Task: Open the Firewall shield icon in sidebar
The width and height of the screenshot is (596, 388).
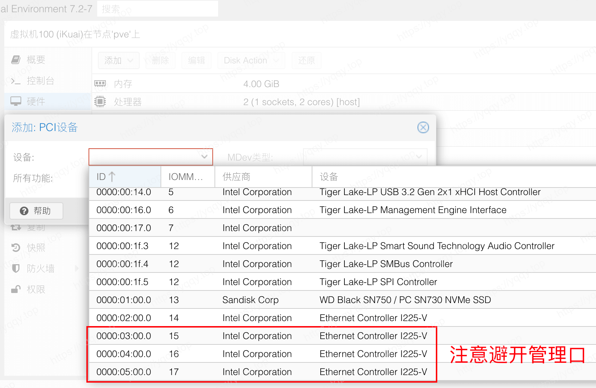Action: (15, 269)
